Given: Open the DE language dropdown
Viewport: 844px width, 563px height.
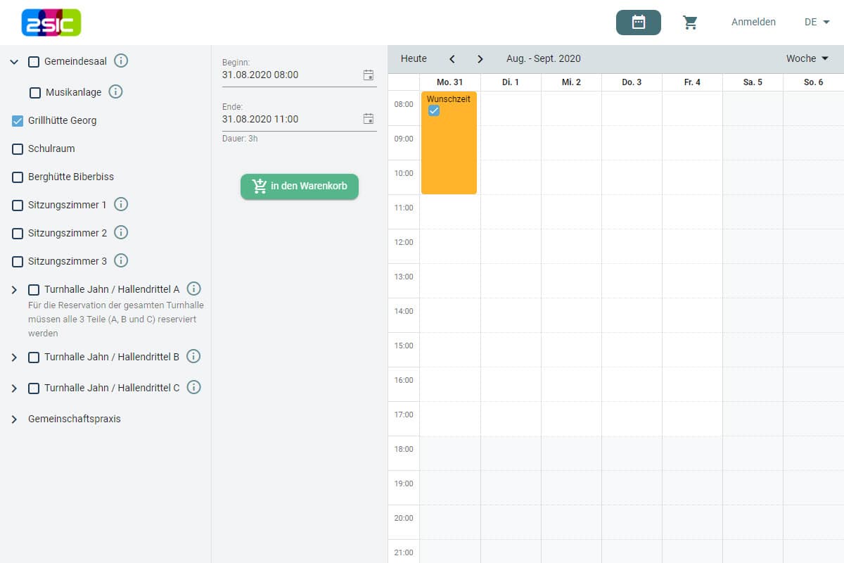Looking at the screenshot, I should (817, 23).
